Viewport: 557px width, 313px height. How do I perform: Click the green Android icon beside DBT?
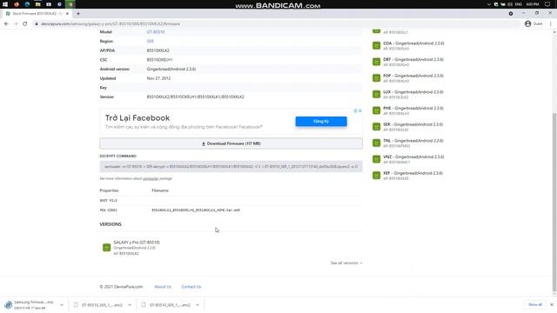pos(376,62)
